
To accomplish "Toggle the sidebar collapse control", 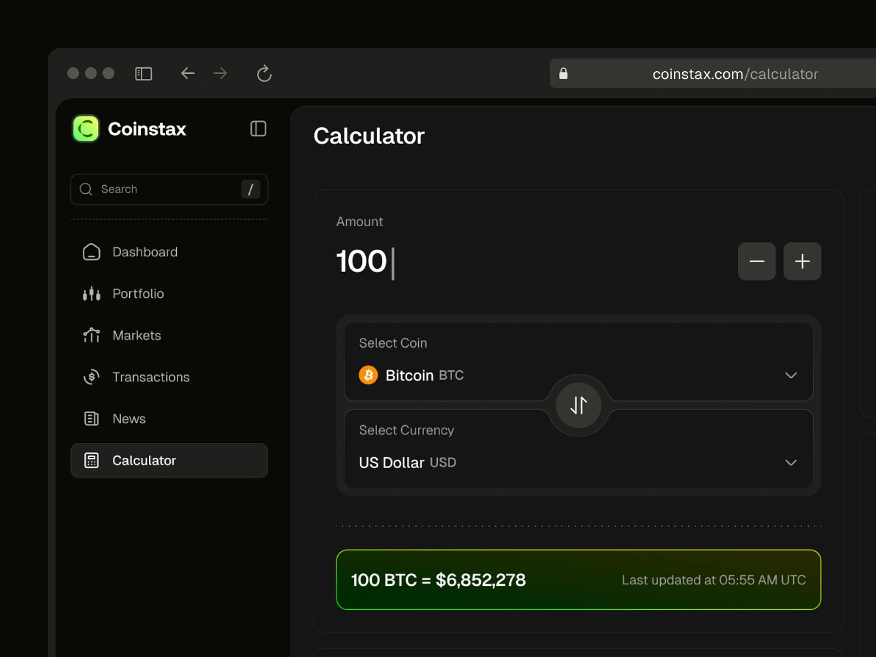I will click(258, 129).
